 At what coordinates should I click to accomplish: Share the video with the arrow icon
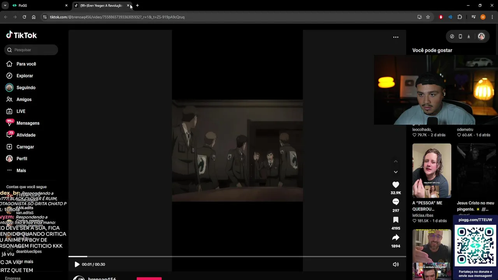396,237
